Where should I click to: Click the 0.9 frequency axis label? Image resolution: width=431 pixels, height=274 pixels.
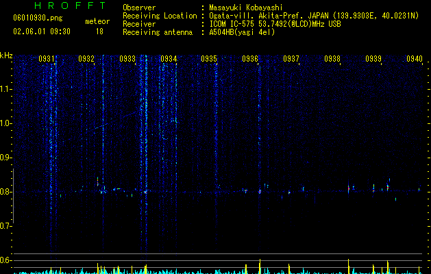click(6, 158)
